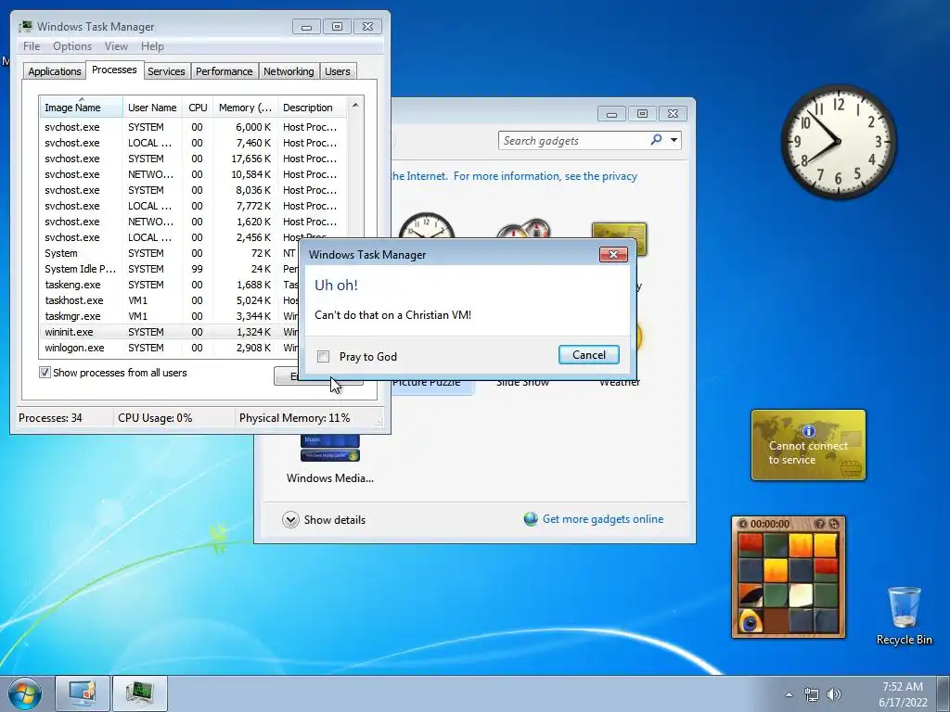Select the taskeng.exe process row
This screenshot has height=712, width=950.
170,285
